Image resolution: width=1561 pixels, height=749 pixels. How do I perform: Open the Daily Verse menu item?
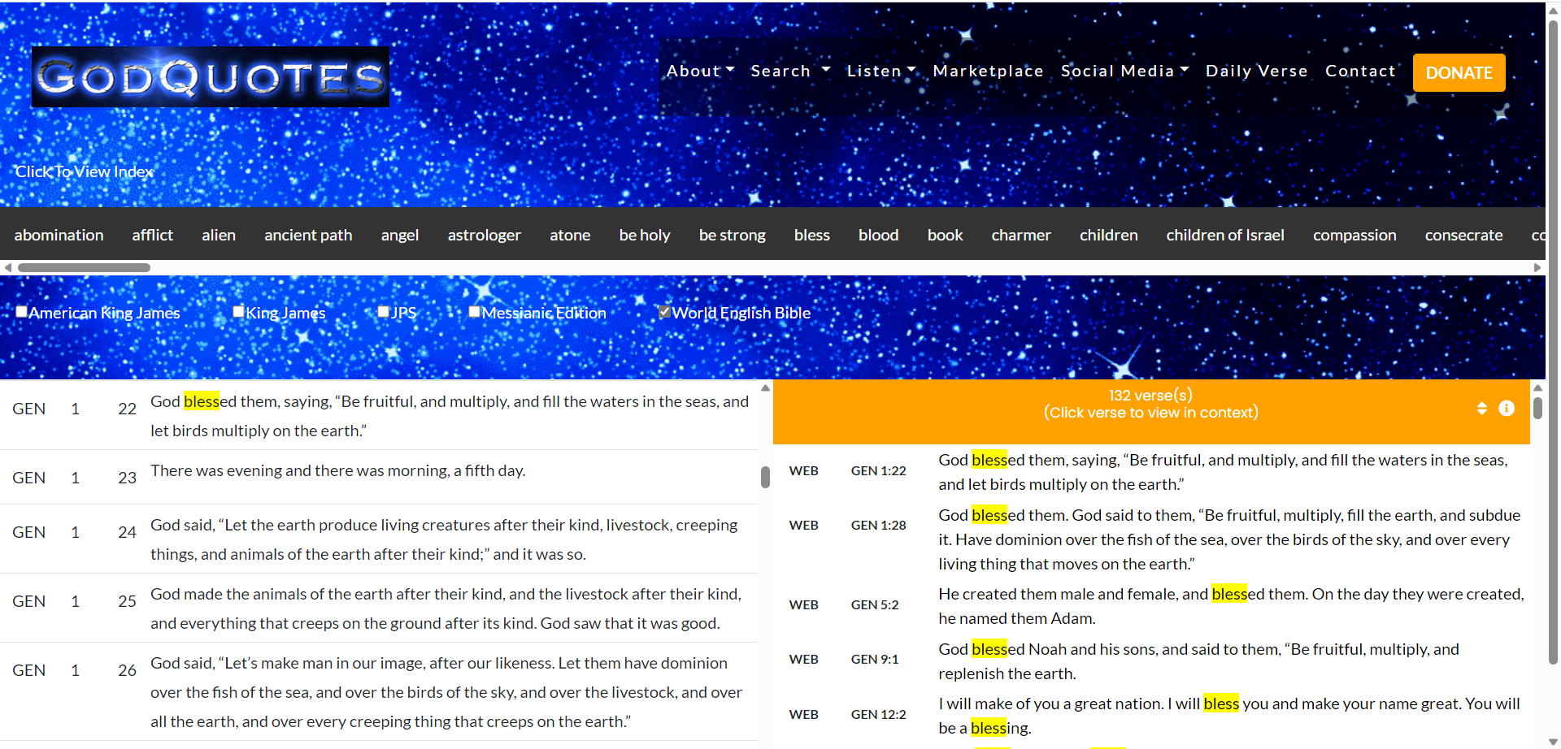1256,71
